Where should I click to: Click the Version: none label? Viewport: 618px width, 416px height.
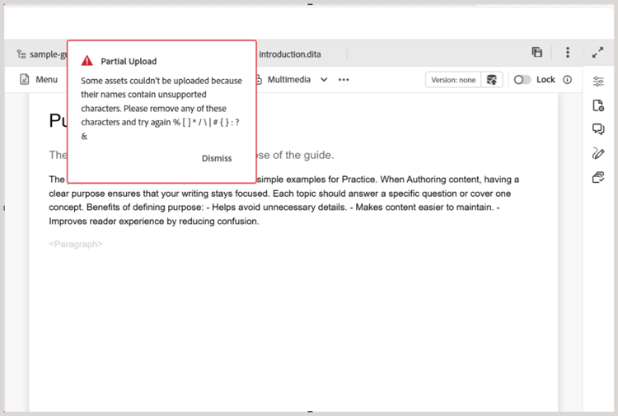click(x=453, y=80)
